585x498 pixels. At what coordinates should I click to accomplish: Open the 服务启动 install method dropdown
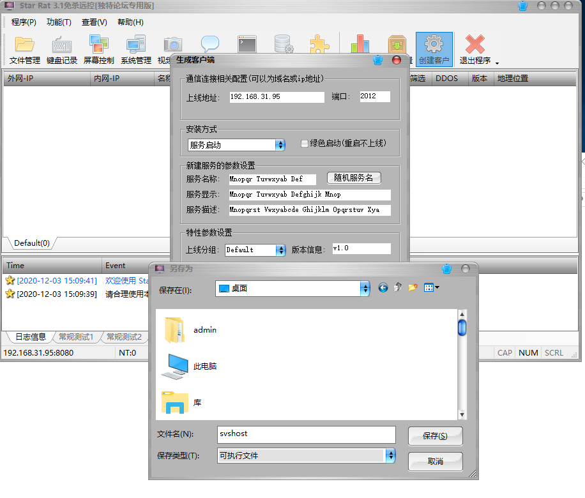[236, 145]
